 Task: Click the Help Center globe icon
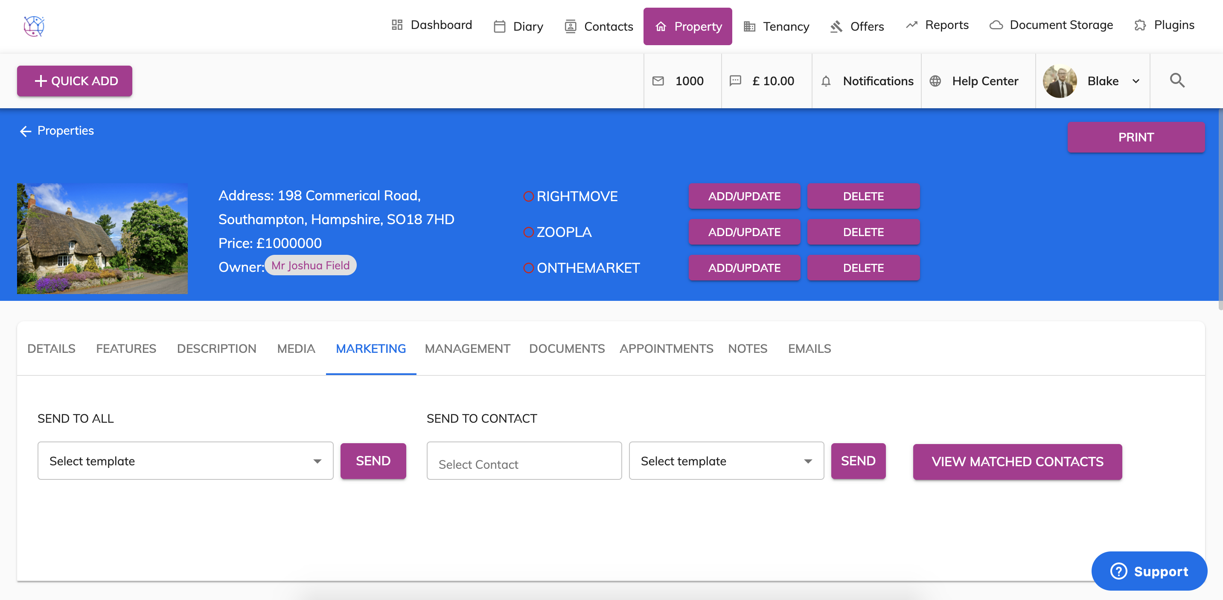pos(935,81)
